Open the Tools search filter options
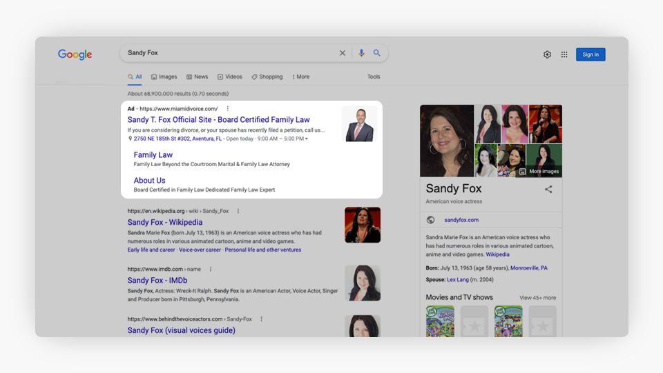 point(374,77)
